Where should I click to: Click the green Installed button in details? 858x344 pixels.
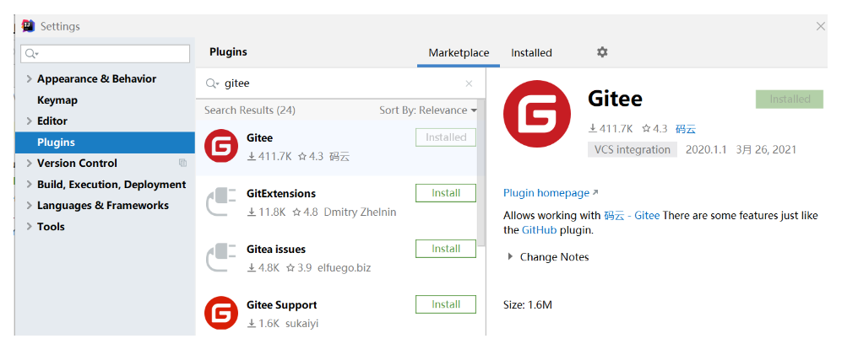(790, 99)
